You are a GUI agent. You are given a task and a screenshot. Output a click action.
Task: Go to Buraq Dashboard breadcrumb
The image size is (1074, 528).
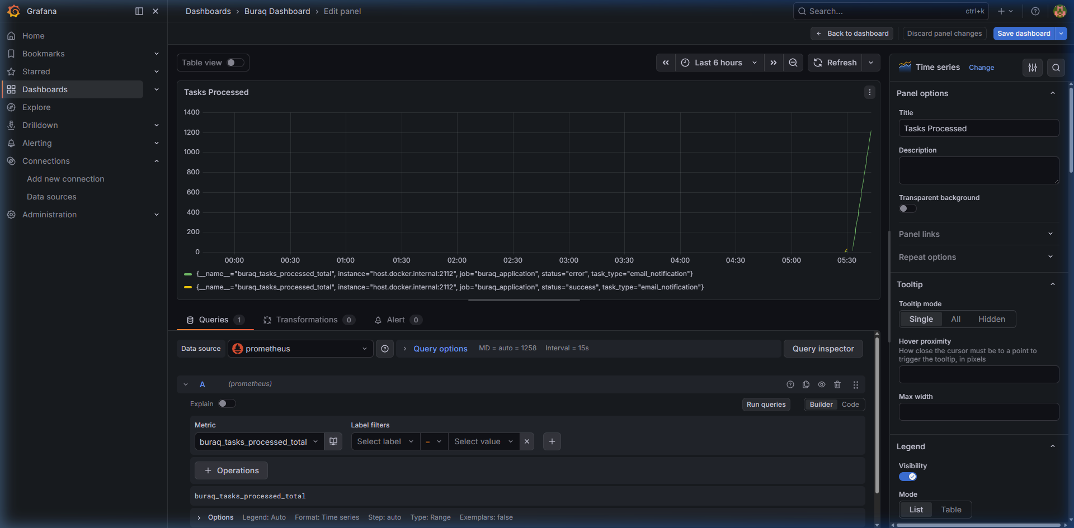coord(277,11)
